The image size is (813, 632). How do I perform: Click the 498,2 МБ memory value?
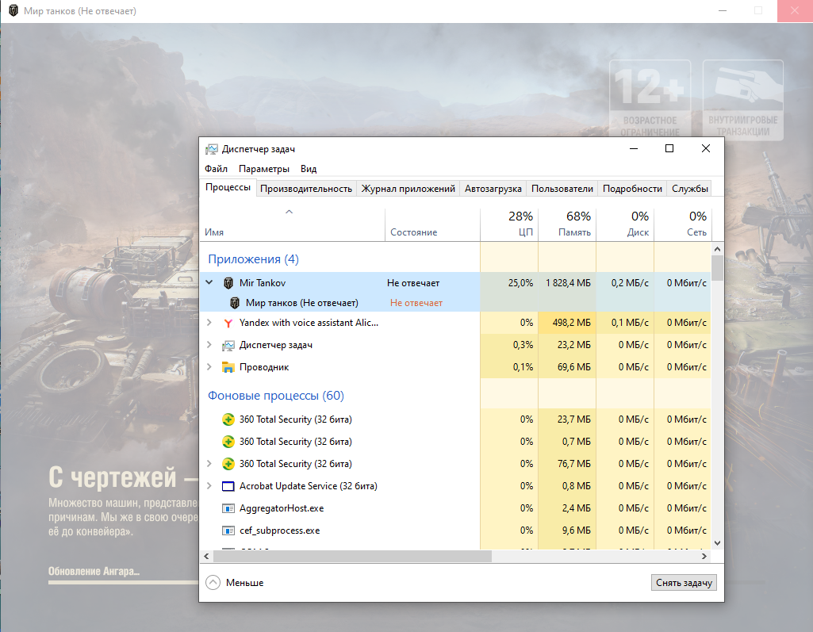(x=571, y=323)
